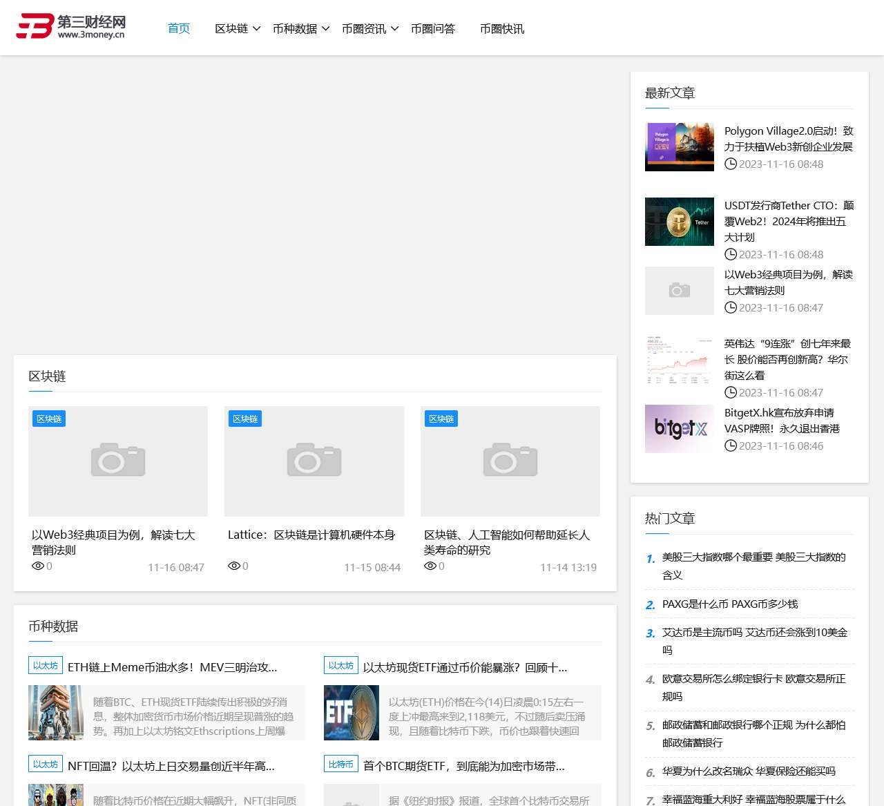Image resolution: width=884 pixels, height=806 pixels.
Task: Open the Tether coin thumbnail in 最新文章
Action: tap(680, 222)
